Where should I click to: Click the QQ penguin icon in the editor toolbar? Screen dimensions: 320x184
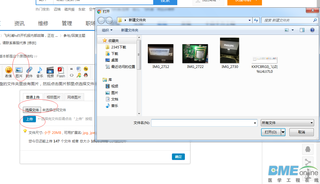(86, 75)
